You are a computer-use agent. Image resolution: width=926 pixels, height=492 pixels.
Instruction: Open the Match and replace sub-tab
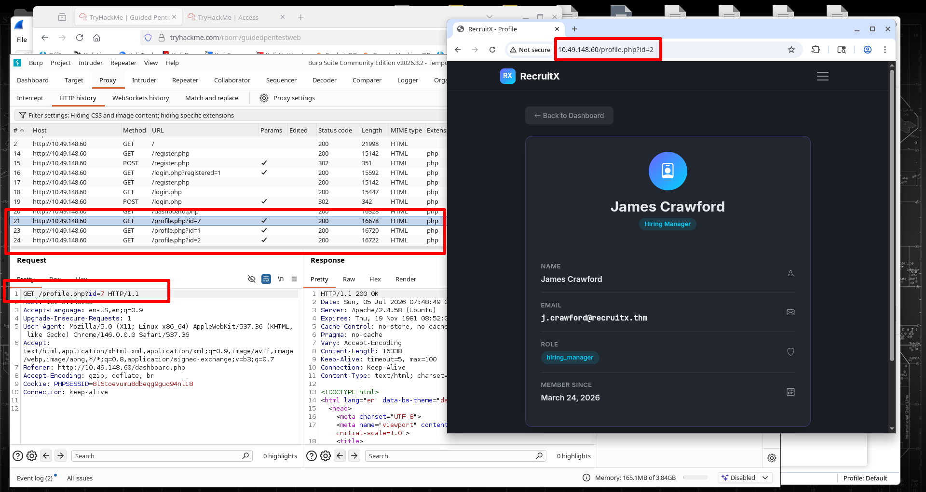coord(212,98)
